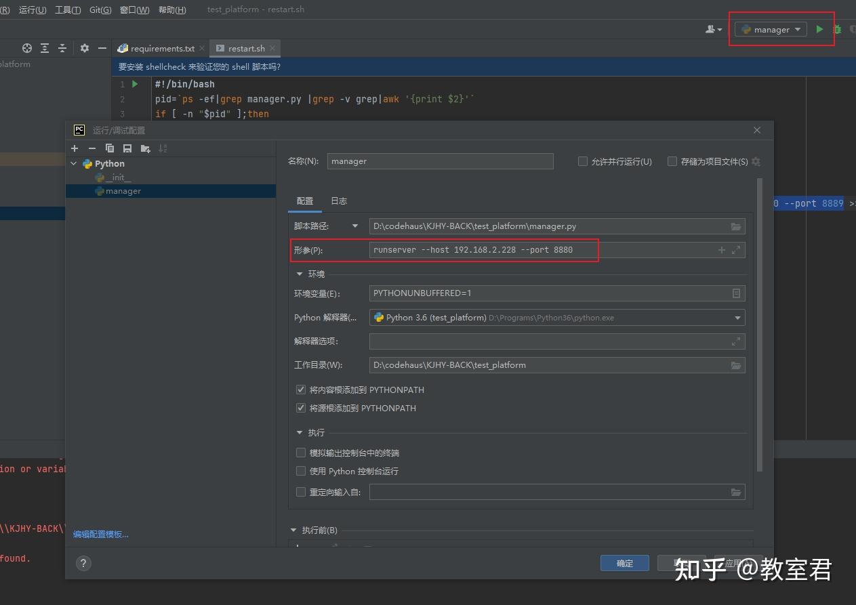Enable allowing parallel runs
The image size is (856, 605).
(x=582, y=161)
